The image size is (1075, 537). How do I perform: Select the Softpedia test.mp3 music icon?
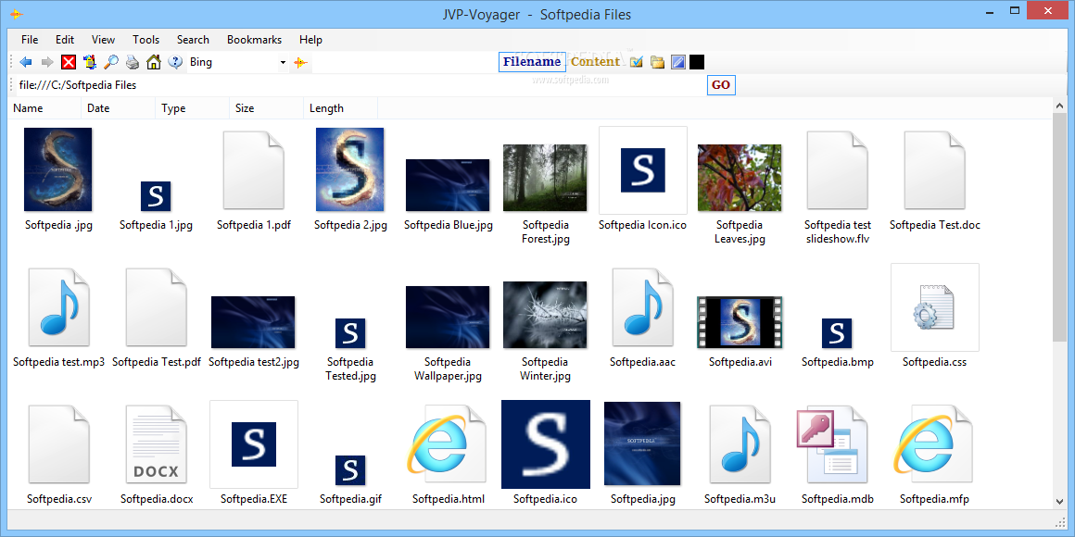click(x=59, y=306)
